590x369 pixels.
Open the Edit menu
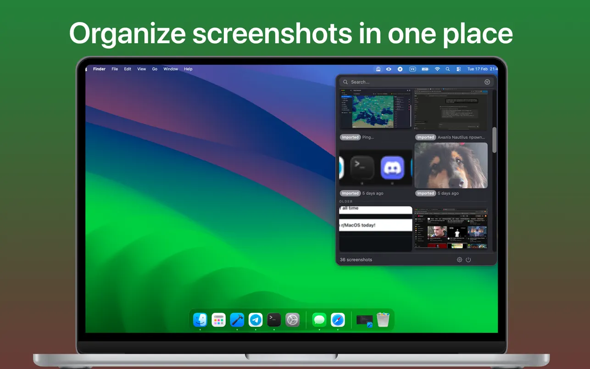[x=128, y=69]
